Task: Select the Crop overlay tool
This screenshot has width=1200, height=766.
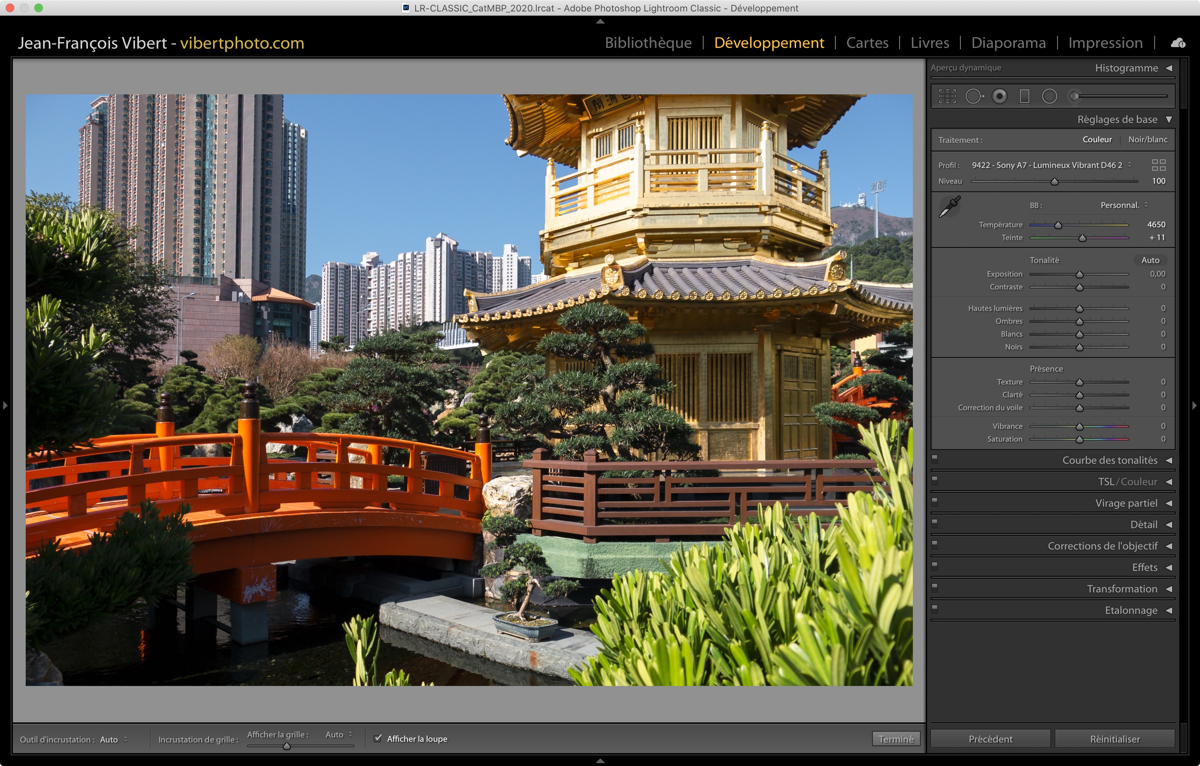Action: click(x=947, y=96)
